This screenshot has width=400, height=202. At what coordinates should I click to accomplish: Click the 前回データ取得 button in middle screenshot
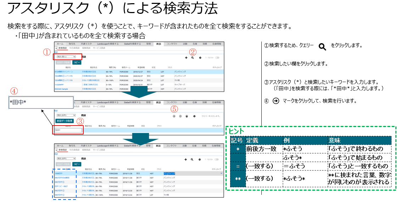click(64, 121)
